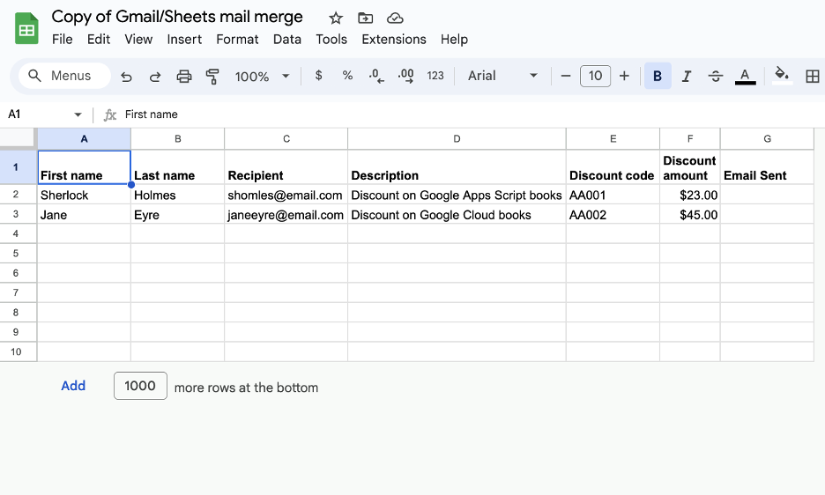
Task: Select the Holmes cell
Action: [177, 195]
